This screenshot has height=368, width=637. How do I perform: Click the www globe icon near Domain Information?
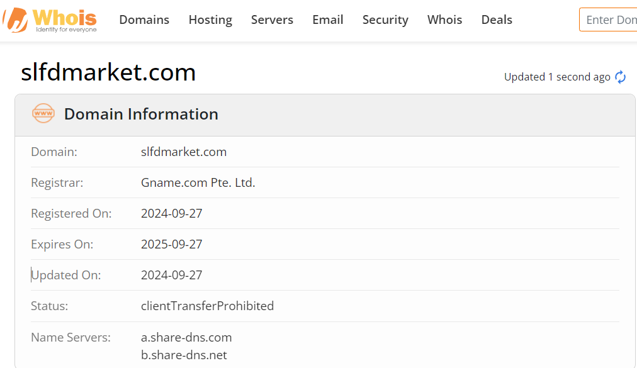pos(43,113)
